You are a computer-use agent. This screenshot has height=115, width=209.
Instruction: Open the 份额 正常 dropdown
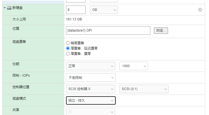click(90, 66)
